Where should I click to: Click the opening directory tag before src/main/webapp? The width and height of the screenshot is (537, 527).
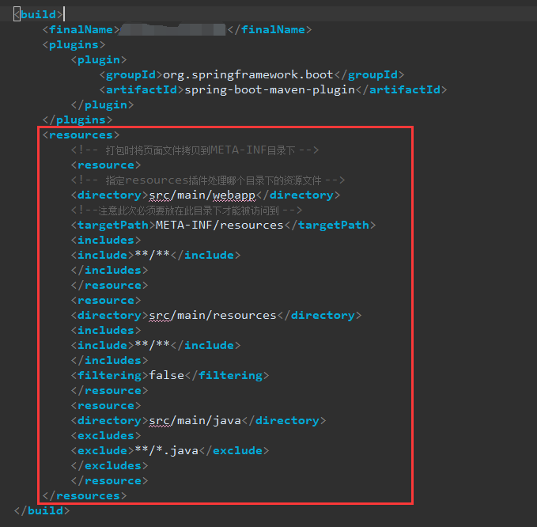[110, 195]
